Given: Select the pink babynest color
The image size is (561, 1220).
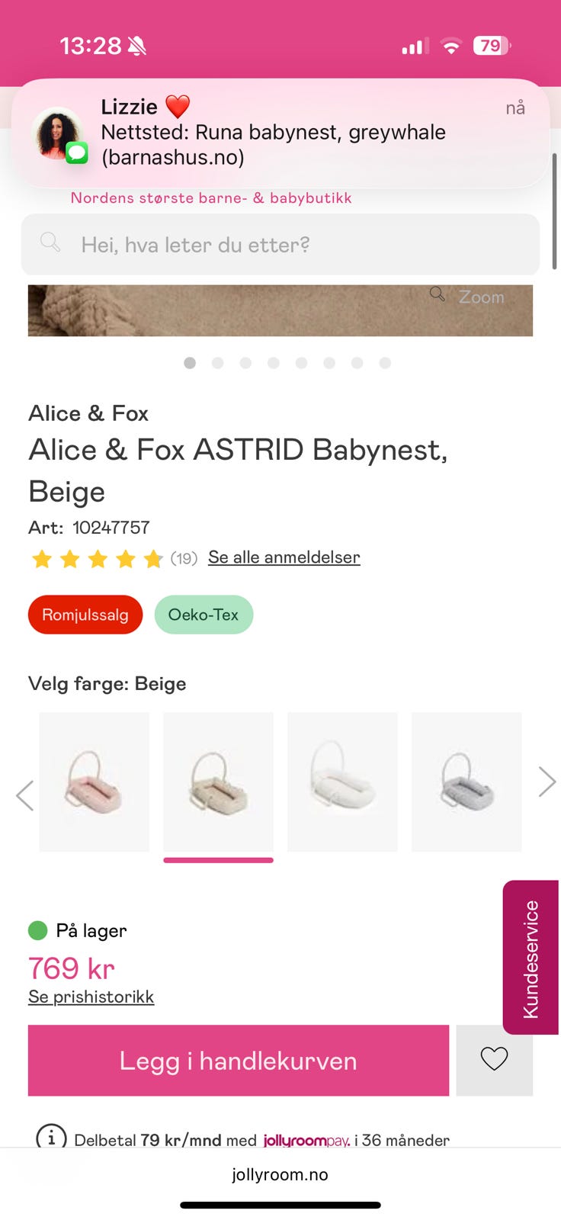Looking at the screenshot, I should (95, 782).
